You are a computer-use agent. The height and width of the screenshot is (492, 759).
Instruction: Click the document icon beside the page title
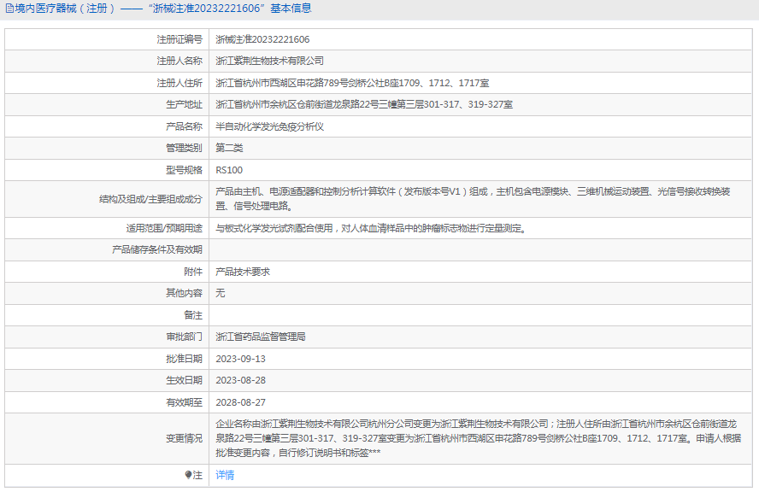(x=9, y=9)
